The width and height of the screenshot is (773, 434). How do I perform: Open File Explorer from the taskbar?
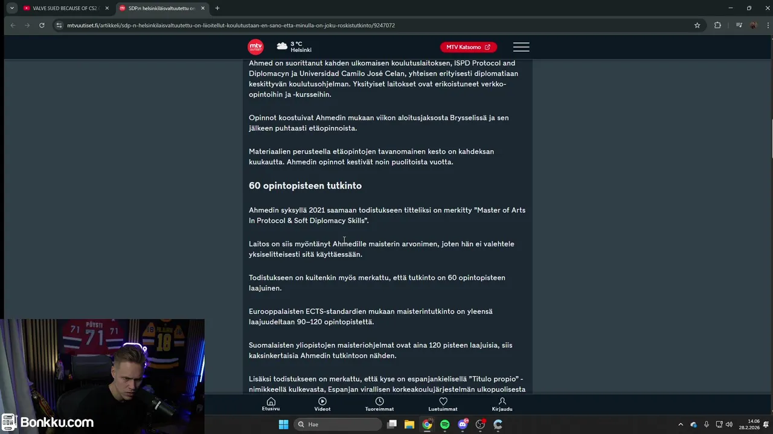pyautogui.click(x=409, y=424)
